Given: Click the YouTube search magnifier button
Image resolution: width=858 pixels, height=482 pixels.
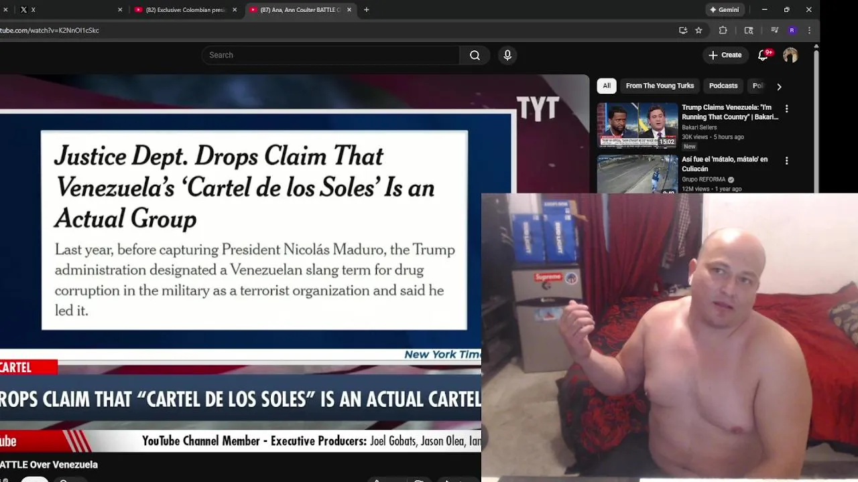Looking at the screenshot, I should (x=475, y=55).
